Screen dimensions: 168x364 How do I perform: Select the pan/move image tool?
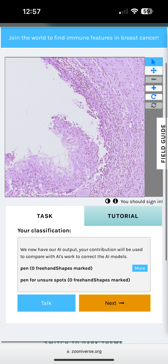(154, 71)
